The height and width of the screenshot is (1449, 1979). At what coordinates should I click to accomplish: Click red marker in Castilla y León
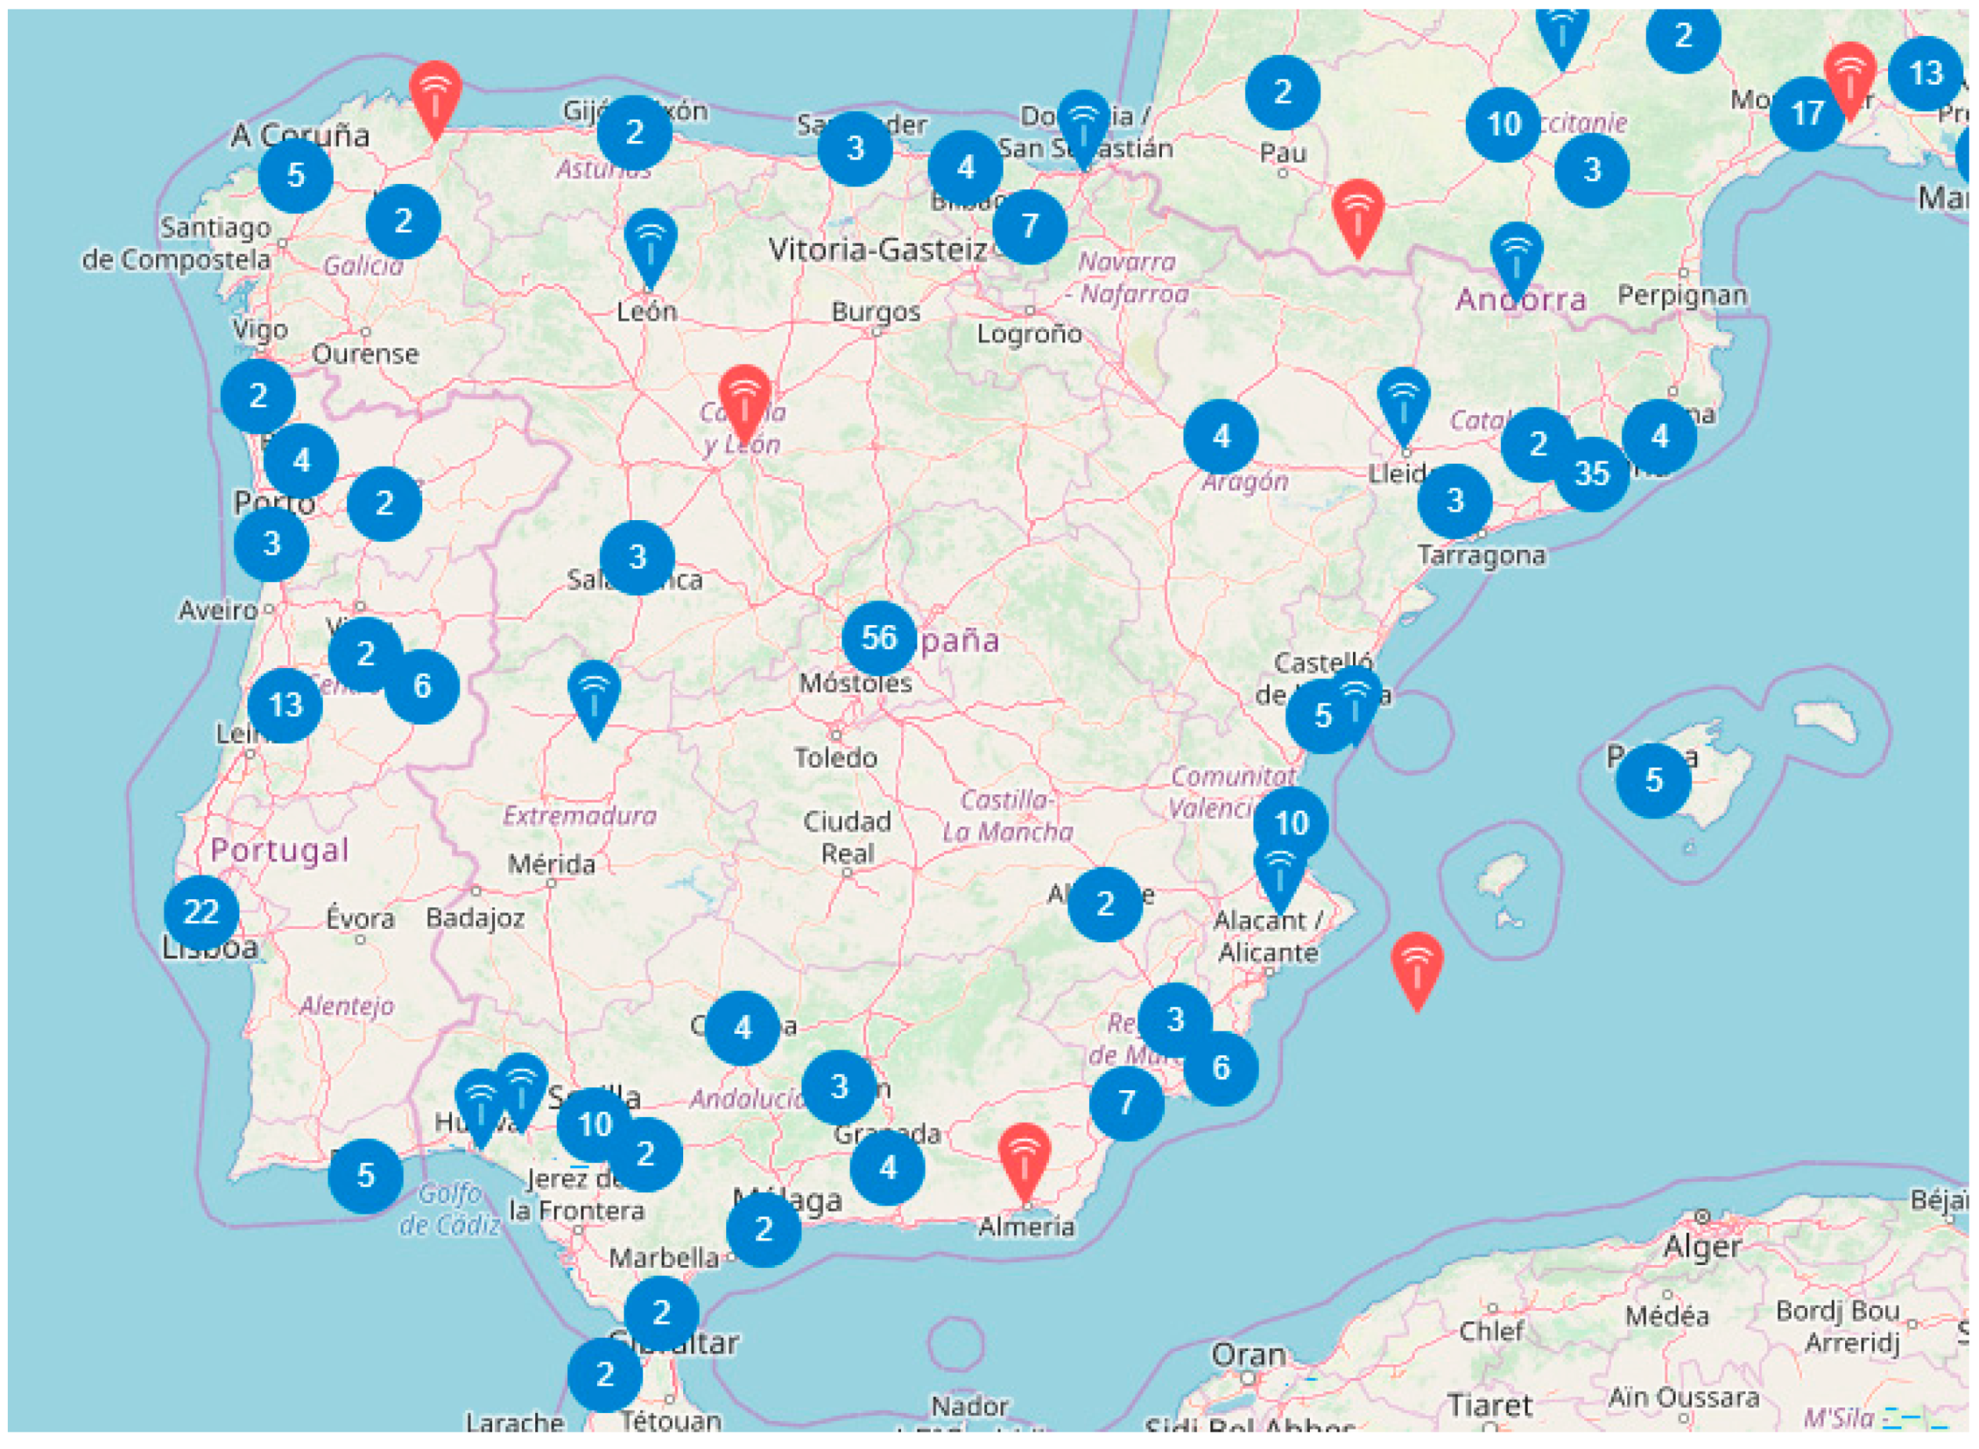[x=743, y=397]
